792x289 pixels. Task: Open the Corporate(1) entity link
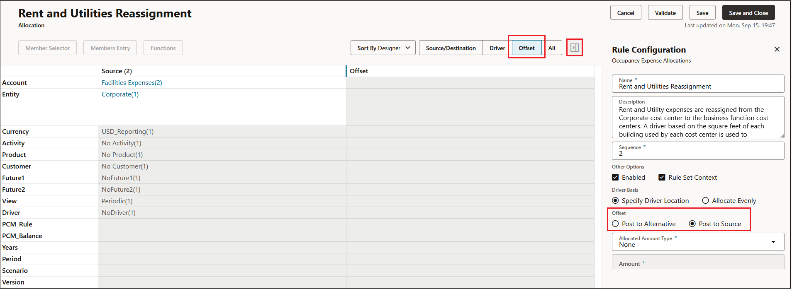(120, 94)
